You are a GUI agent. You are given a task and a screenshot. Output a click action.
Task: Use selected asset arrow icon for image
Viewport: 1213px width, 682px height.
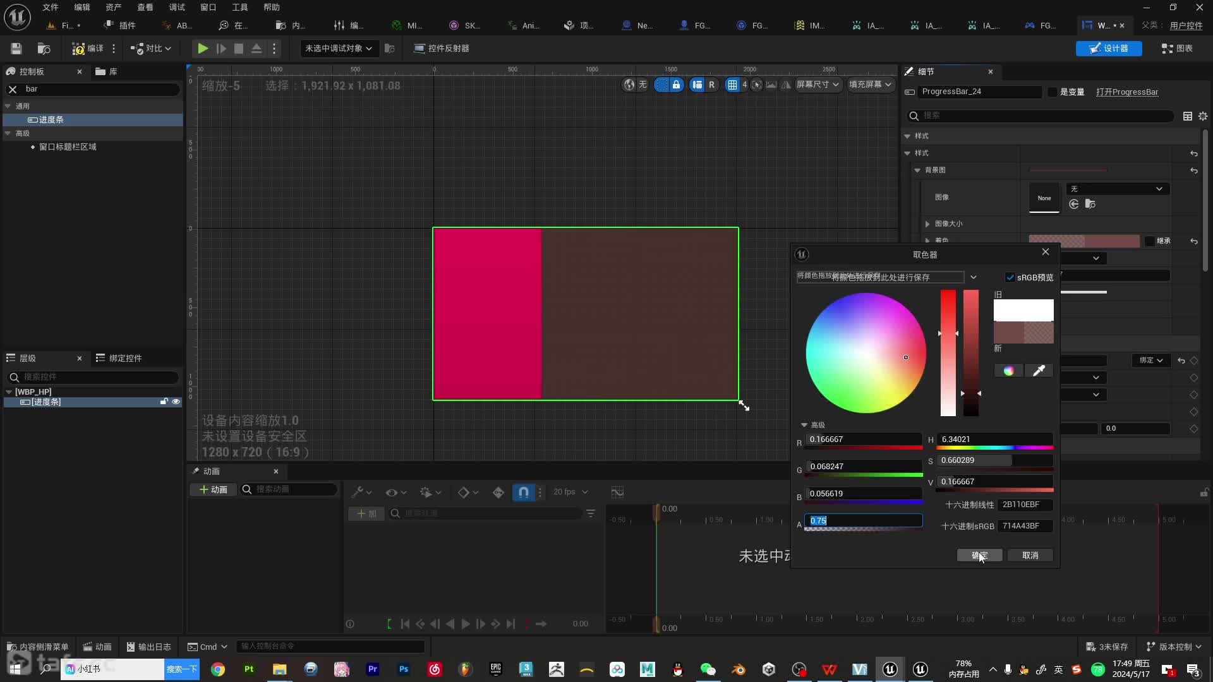click(x=1073, y=204)
